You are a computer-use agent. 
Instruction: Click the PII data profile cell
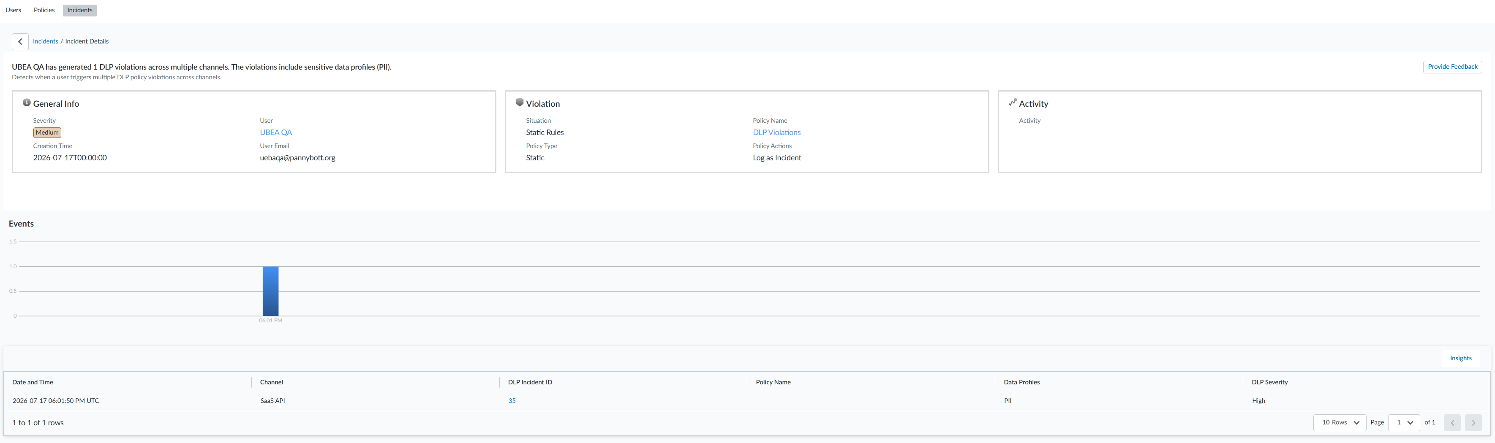(x=1008, y=401)
